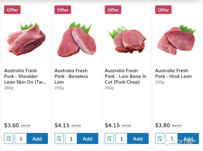The width and height of the screenshot is (203, 151).
Task: Click quantity field for Shoulder Lean pork
Action: 21,139
